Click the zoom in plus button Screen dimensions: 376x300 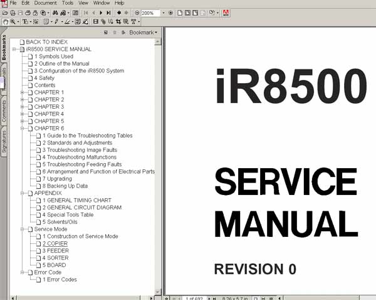click(170, 12)
